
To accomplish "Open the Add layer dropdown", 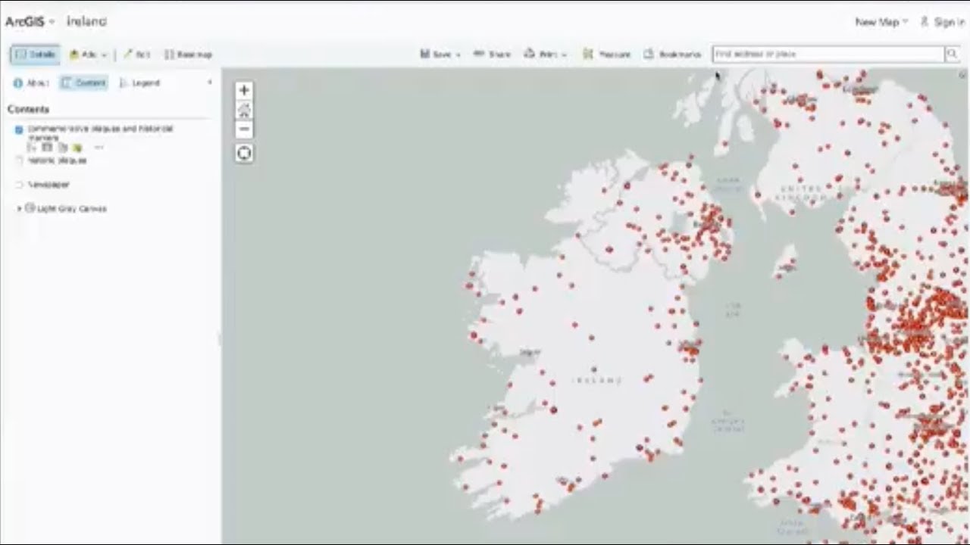I will tap(88, 54).
